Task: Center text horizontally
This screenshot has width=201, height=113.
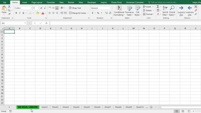Action: tap(53, 13)
